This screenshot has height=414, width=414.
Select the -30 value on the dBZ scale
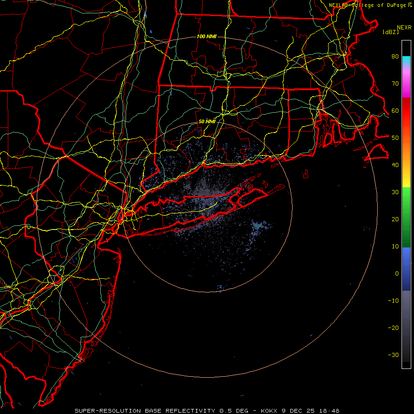393,355
